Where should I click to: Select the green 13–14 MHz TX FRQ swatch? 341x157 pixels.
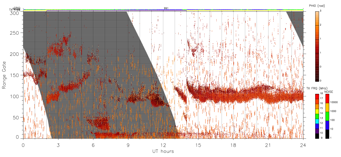[x=317, y=116]
